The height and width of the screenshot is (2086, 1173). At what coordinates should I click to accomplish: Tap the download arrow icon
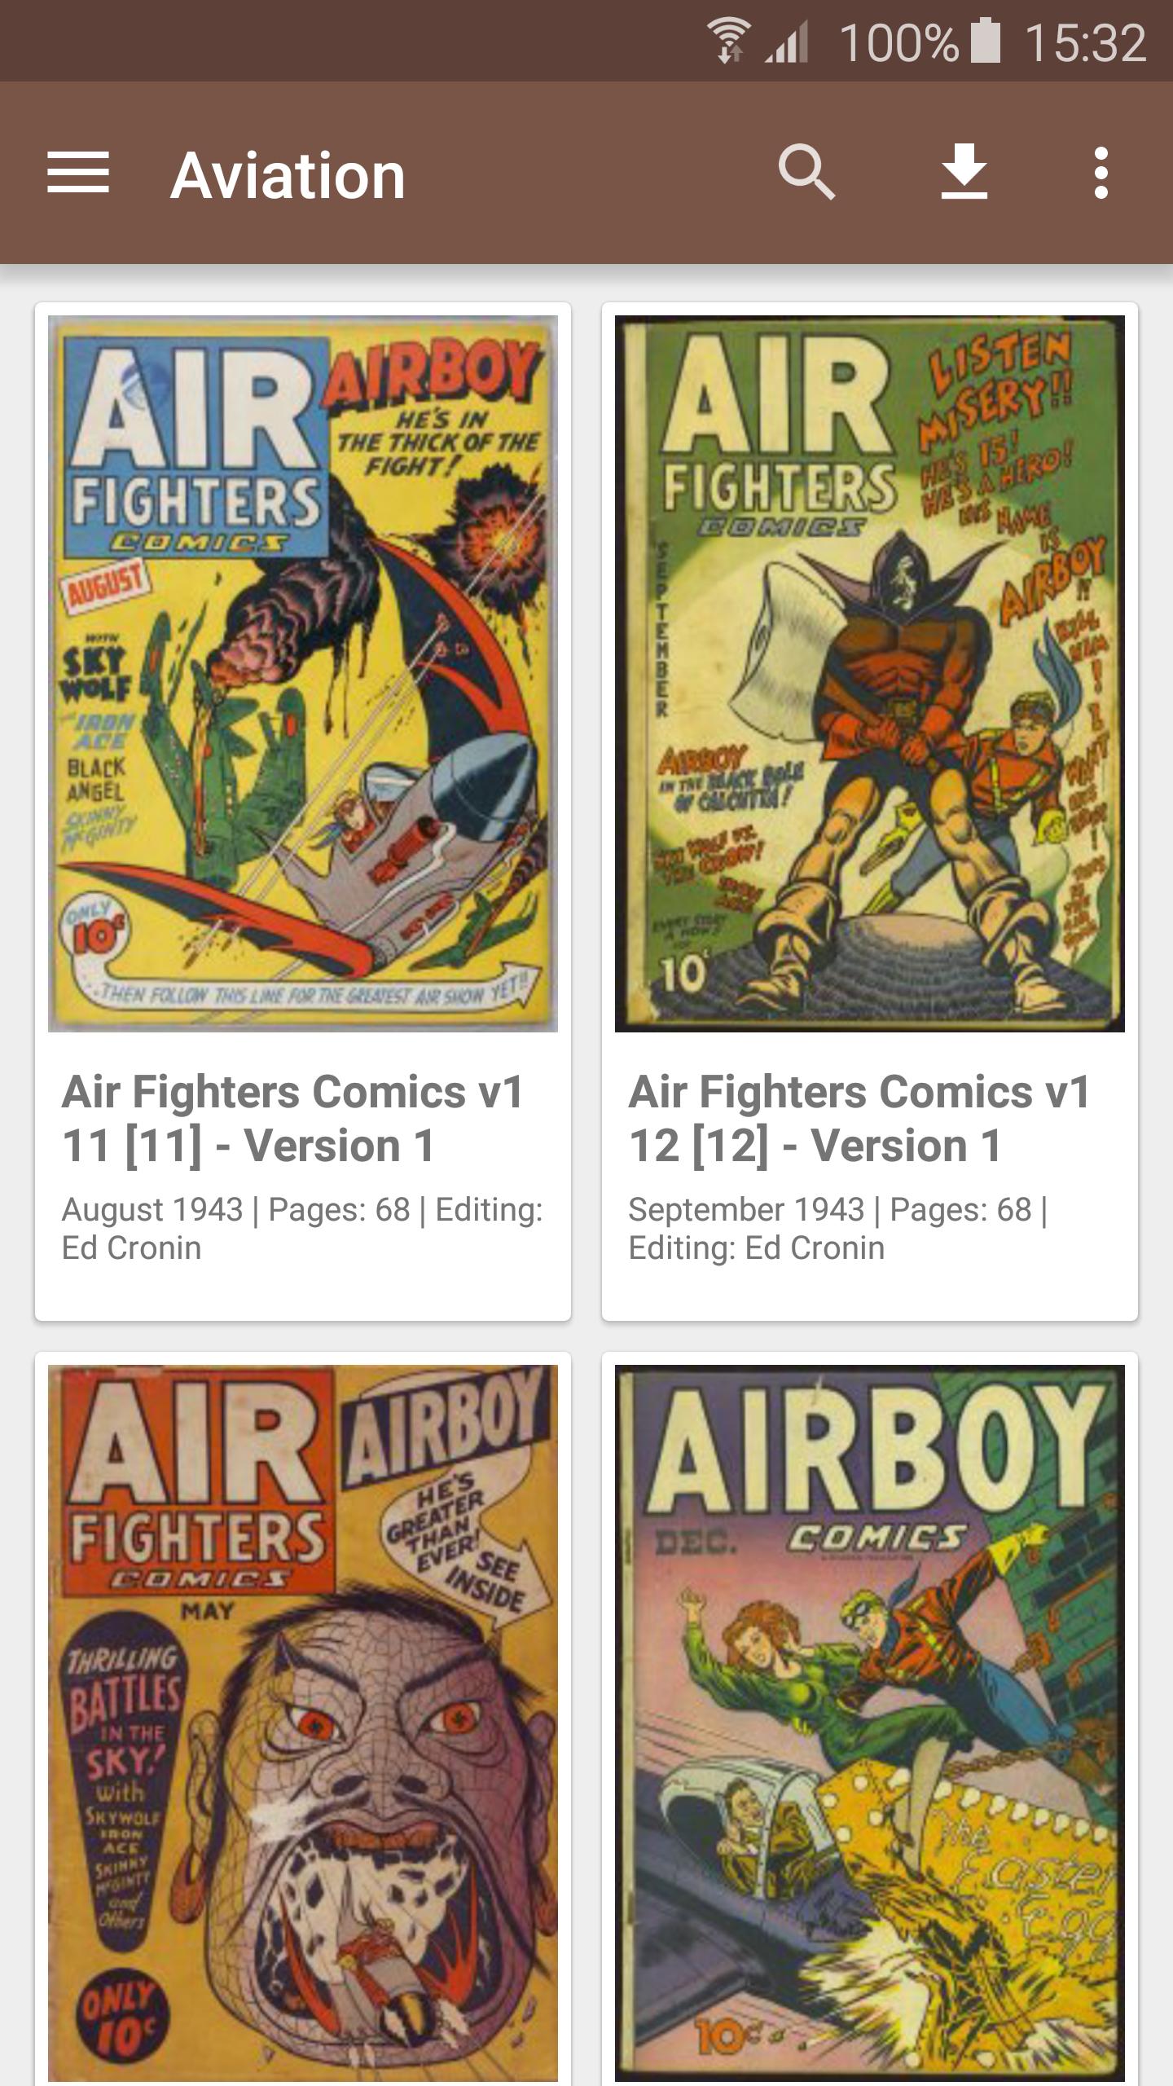964,173
